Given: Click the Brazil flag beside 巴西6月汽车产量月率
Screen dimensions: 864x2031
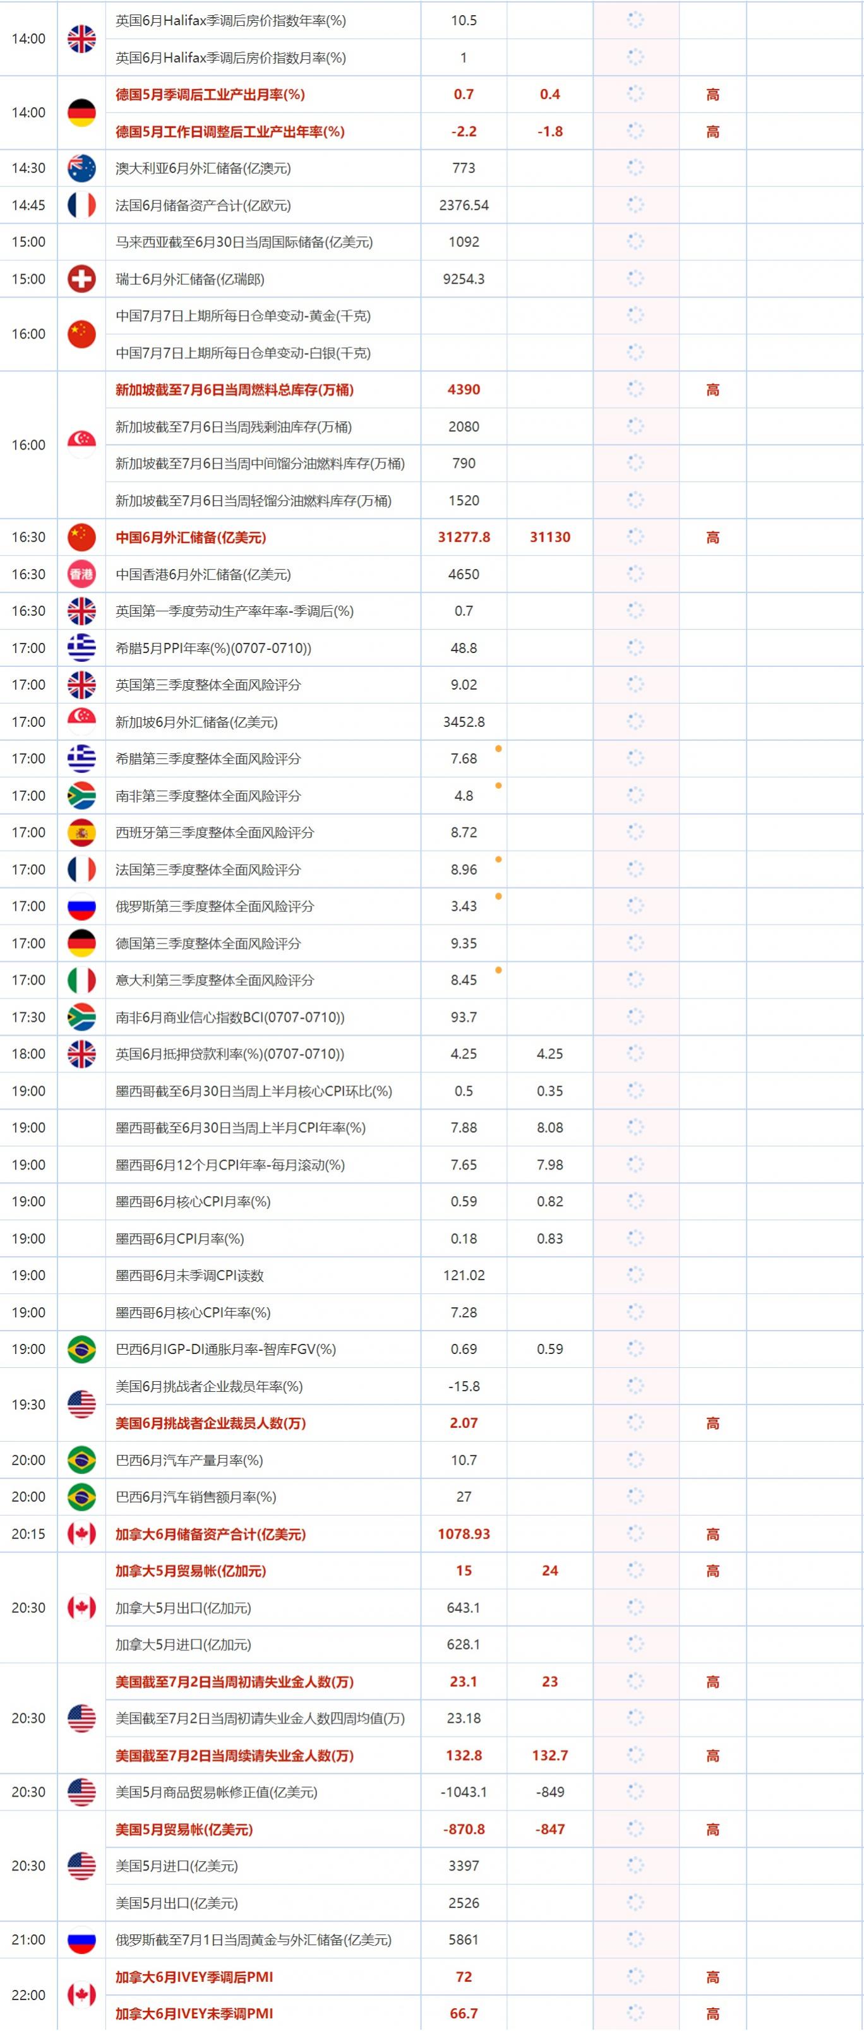Looking at the screenshot, I should pyautogui.click(x=81, y=1460).
